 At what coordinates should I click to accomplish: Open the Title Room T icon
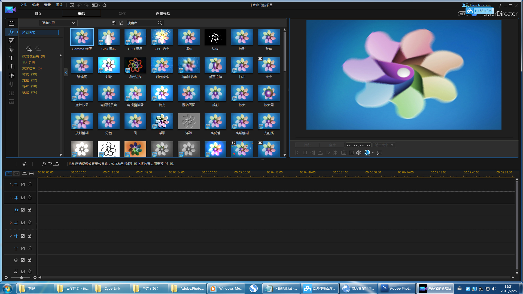tap(11, 58)
